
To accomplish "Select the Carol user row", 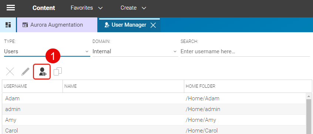I will (154, 130).
